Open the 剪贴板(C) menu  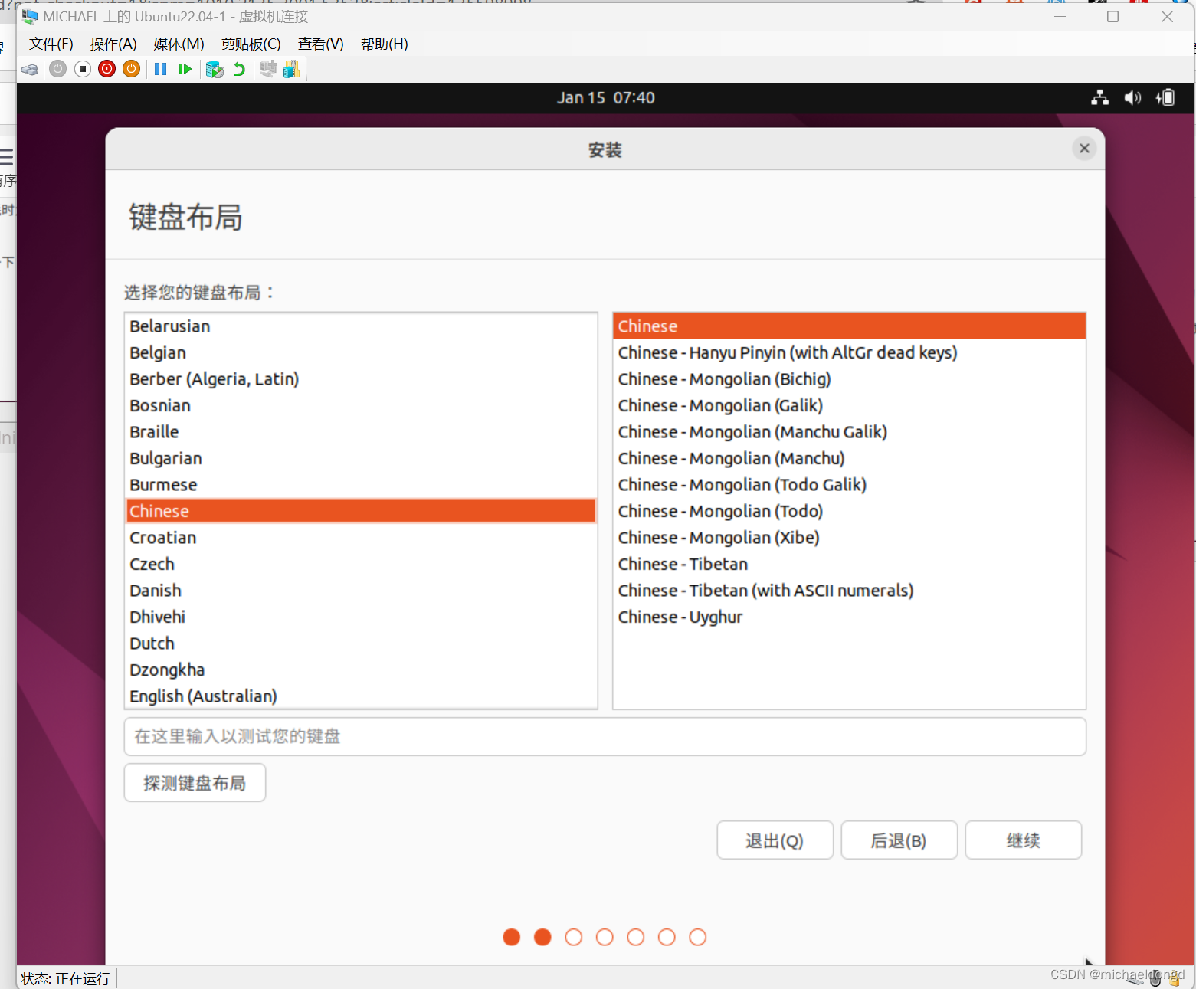251,44
